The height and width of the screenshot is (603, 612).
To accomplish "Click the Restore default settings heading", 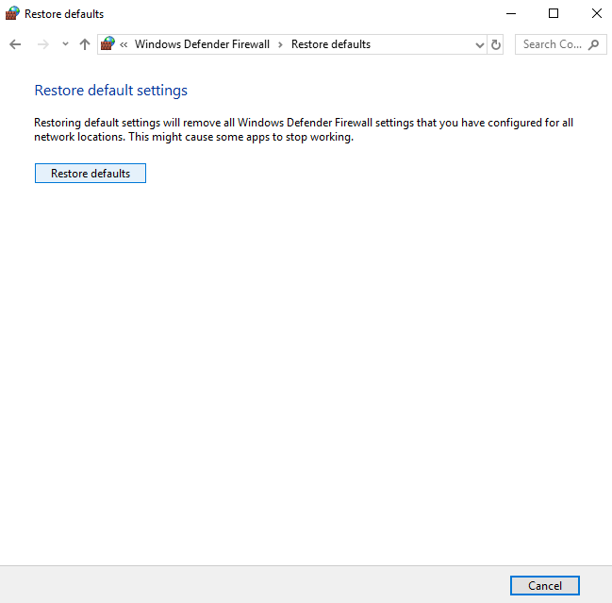I will coord(111,91).
